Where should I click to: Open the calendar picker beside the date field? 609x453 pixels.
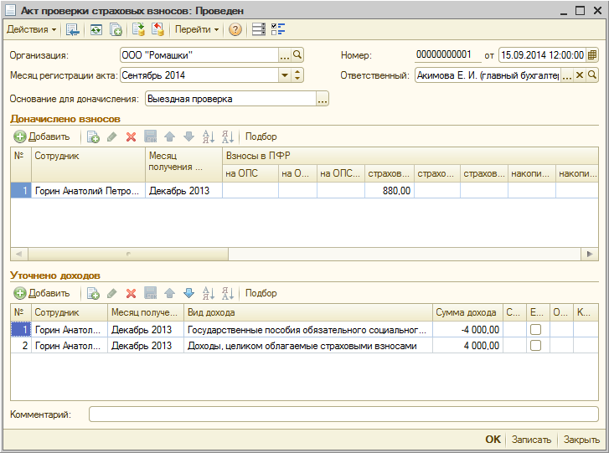tap(592, 55)
